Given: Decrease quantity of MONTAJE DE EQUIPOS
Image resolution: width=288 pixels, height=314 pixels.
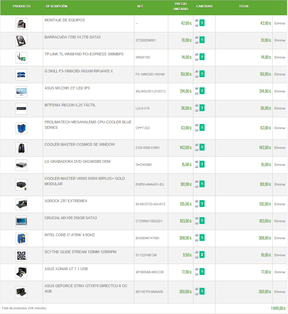Looking at the screenshot, I should (196, 25).
